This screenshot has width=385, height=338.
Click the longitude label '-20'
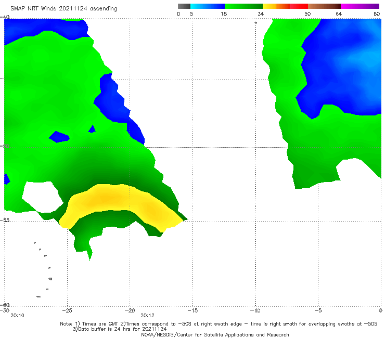[x=130, y=310]
